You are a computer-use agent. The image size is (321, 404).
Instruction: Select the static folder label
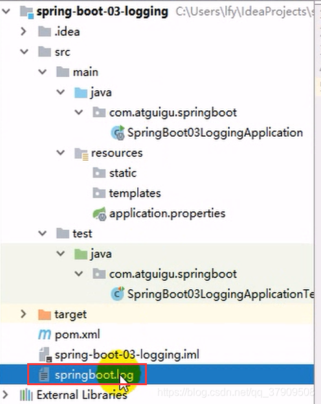click(123, 173)
